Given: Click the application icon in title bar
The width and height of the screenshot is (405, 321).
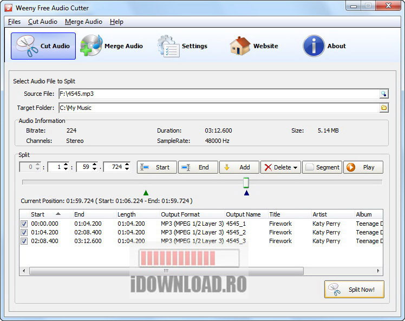Looking at the screenshot, I should pos(8,8).
